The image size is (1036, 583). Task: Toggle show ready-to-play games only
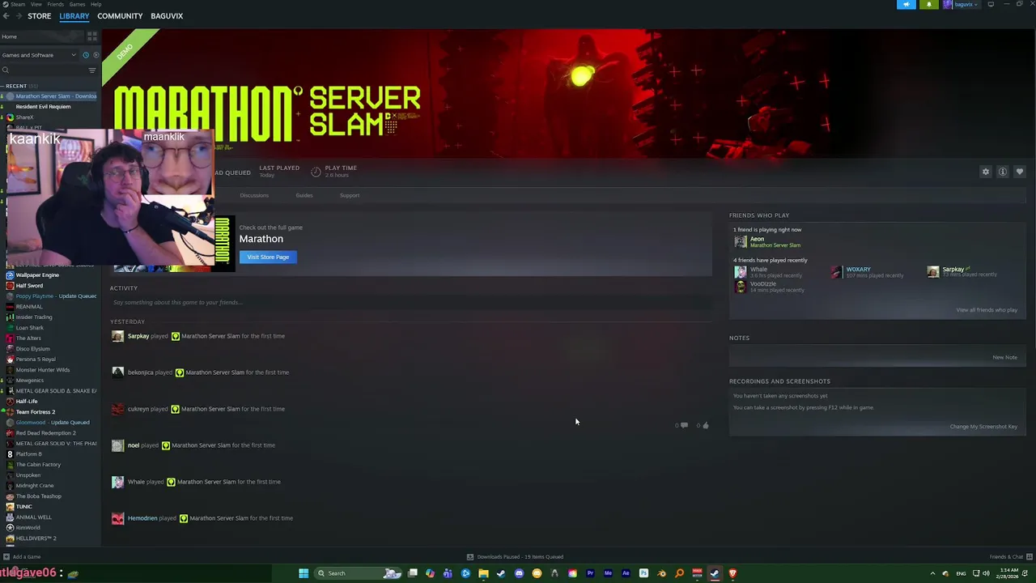click(x=96, y=55)
